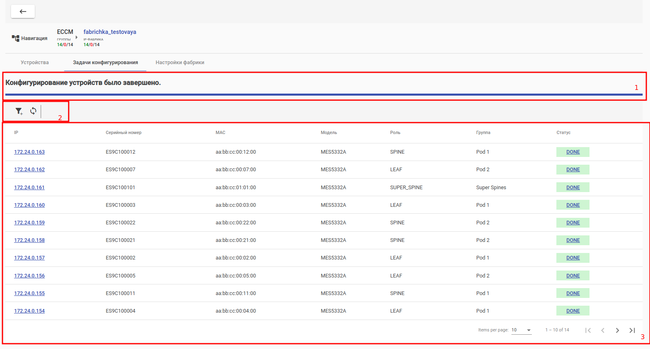Switch to the Устройства tab

(x=35, y=63)
